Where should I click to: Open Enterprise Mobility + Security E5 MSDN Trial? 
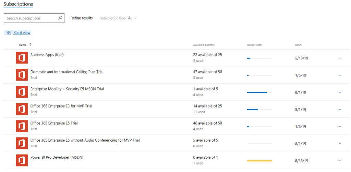pyautogui.click(x=67, y=89)
